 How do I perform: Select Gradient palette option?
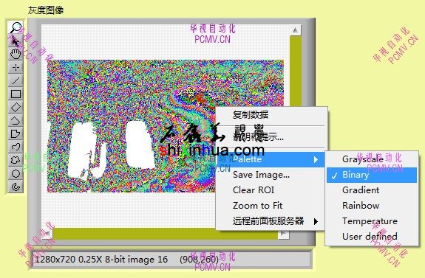coord(372,190)
